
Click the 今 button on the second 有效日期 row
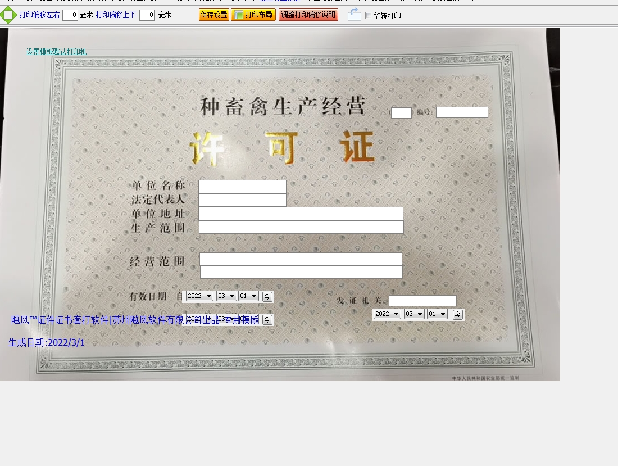[x=267, y=320]
